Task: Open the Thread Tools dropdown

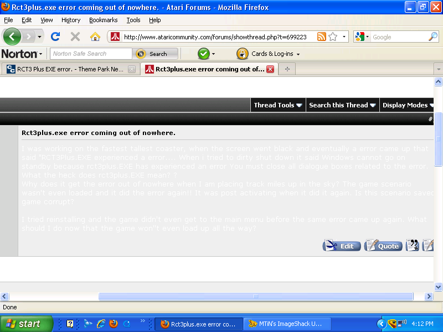Action: click(x=278, y=105)
